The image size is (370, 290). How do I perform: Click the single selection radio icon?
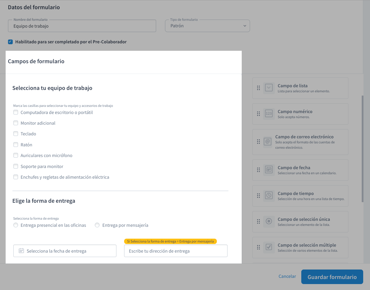269,221
